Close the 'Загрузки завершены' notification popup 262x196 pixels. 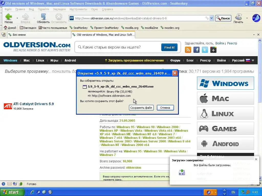click(256, 159)
